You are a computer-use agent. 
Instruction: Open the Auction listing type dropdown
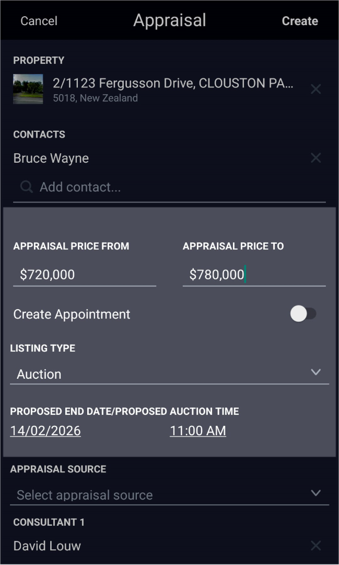click(x=169, y=375)
